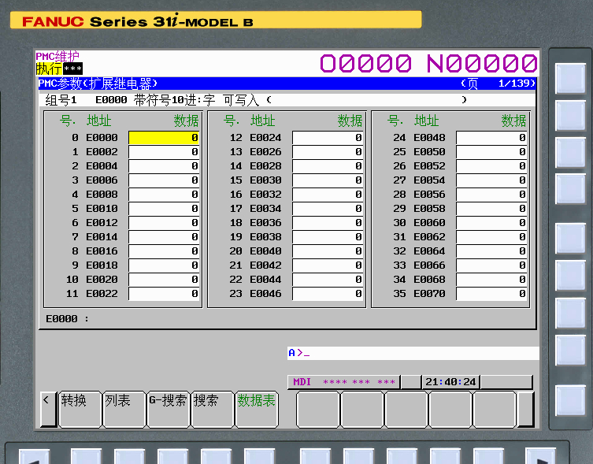Screen dimensions: 593x464
Task: Select the data field for E0002
Action: 164,152
